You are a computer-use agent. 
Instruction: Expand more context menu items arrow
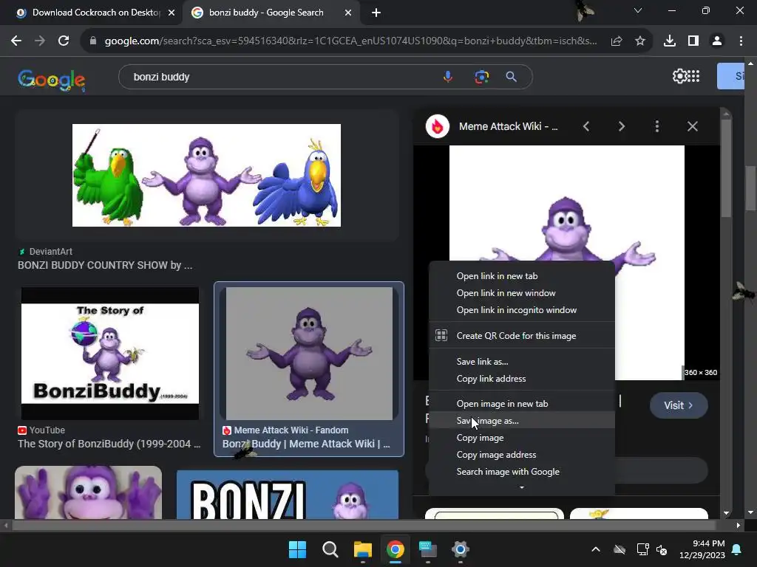[521, 487]
